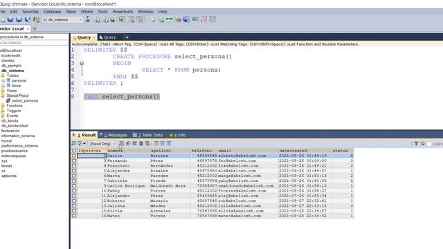Tick the checkbox for the Gabriela Pineda row

pos(74,181)
